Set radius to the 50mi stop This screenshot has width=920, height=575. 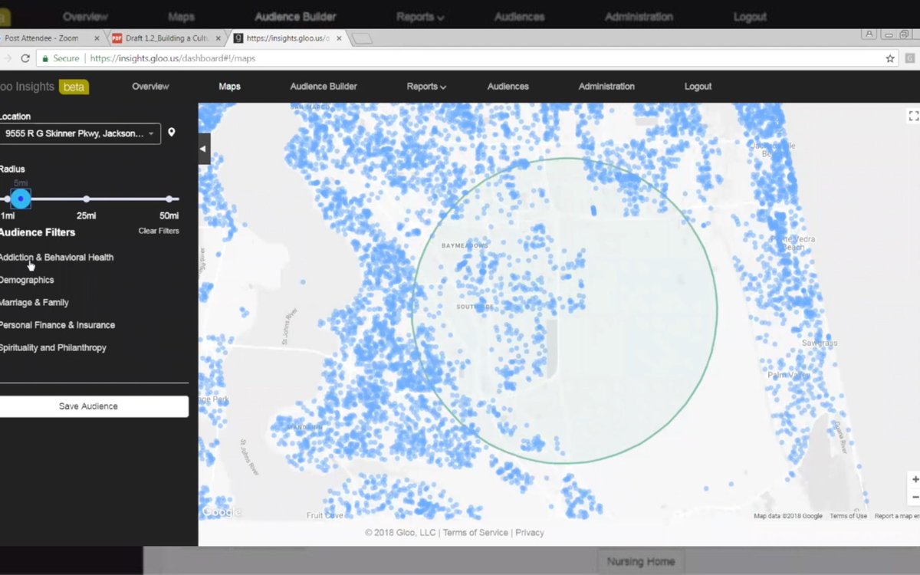[169, 199]
